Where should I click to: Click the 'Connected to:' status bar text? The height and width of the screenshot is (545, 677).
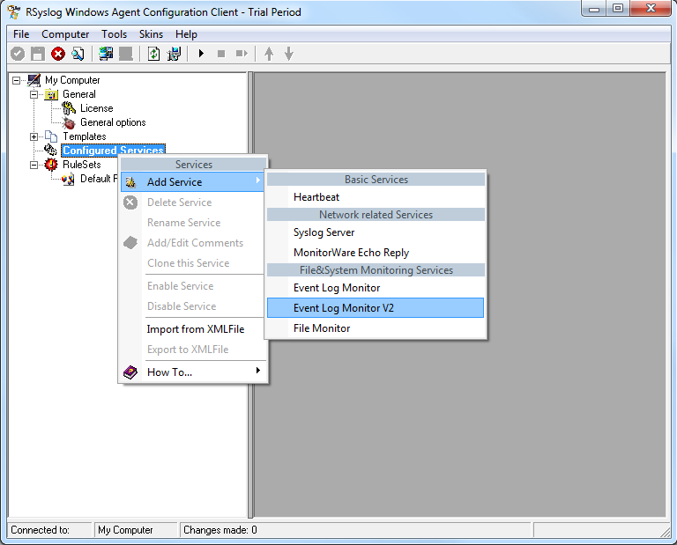pyautogui.click(x=41, y=530)
